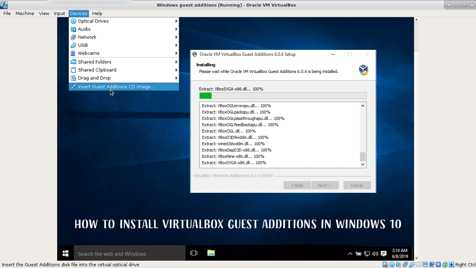This screenshot has height=268, width=476.
Task: Click the audio speaker indicator in status bar
Action: coord(398,265)
